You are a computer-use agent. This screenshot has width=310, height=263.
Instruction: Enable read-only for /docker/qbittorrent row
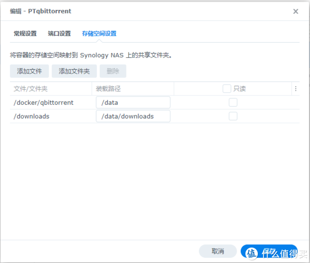[x=233, y=103]
